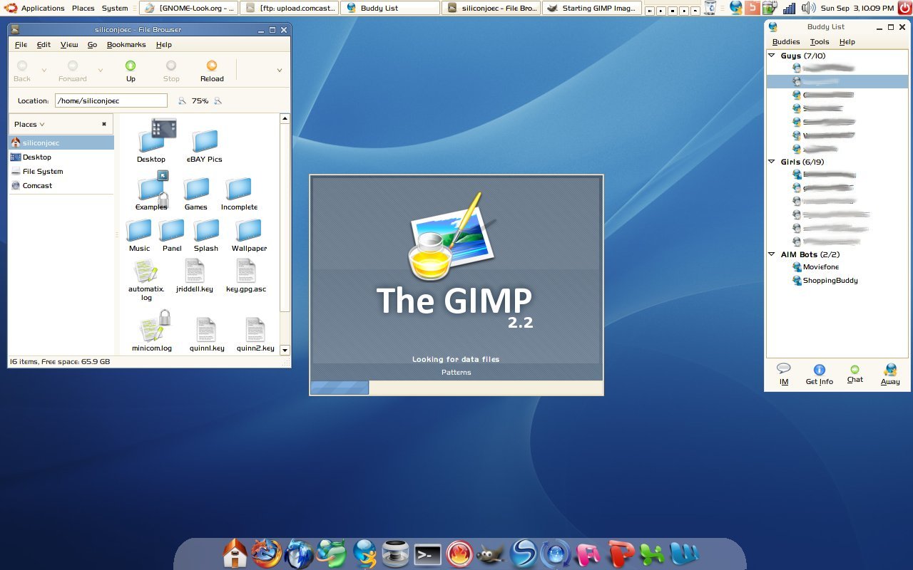The height and width of the screenshot is (570, 913).
Task: Click the zoom out magnifier icon
Action: 182,101
